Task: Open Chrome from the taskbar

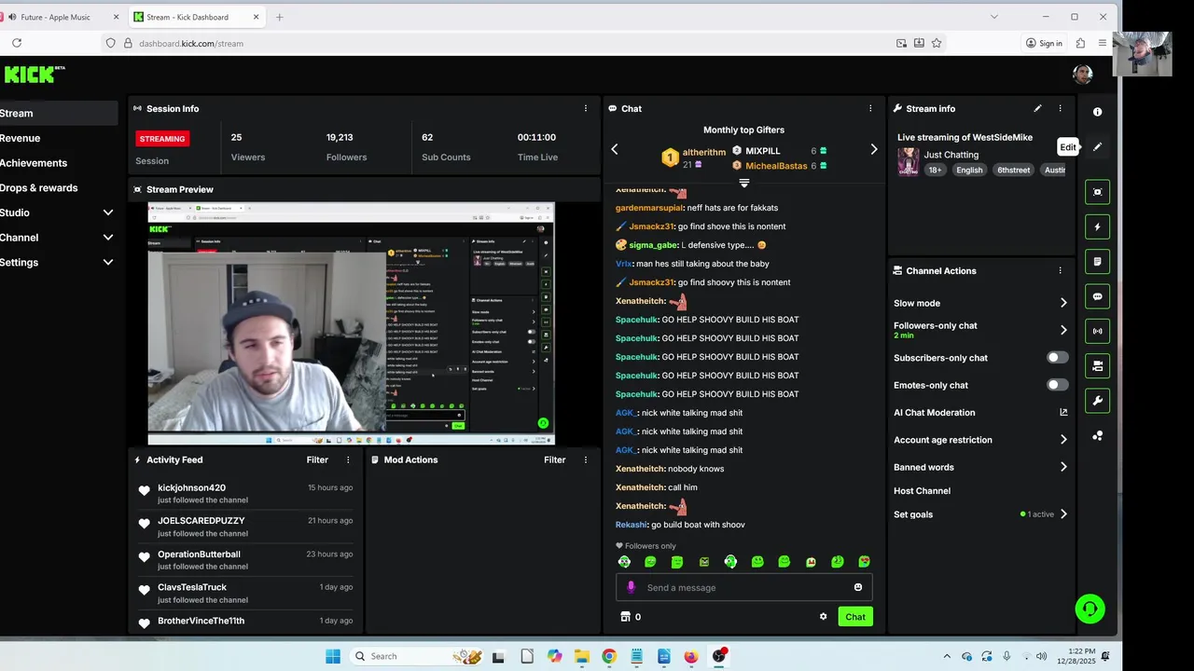Action: point(609,656)
